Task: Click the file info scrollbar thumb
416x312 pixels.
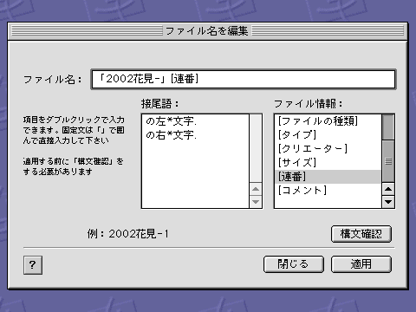Action: click(388, 161)
